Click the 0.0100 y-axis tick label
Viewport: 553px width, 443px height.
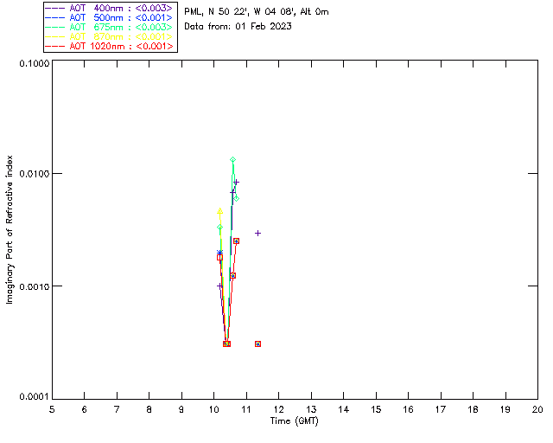[x=34, y=174]
